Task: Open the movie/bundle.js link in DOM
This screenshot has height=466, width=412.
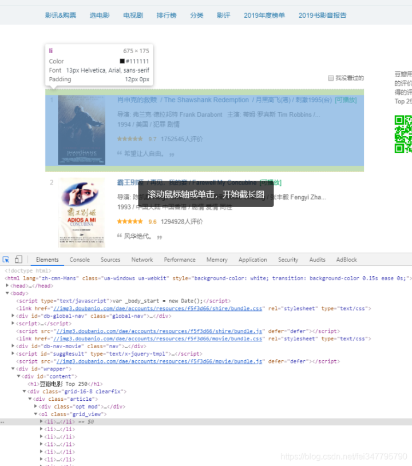Action: click(x=159, y=361)
